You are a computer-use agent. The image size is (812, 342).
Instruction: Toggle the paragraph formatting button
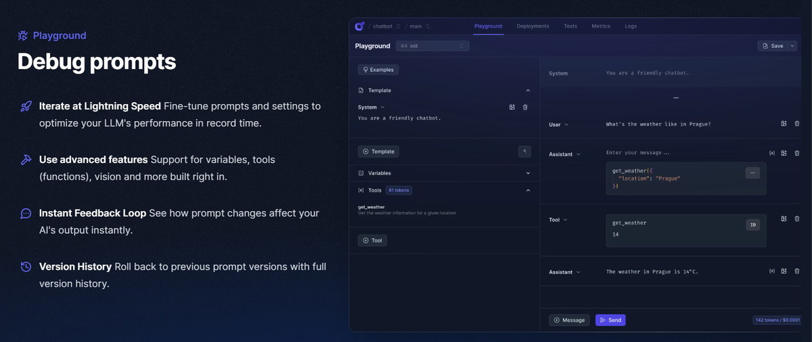click(524, 151)
